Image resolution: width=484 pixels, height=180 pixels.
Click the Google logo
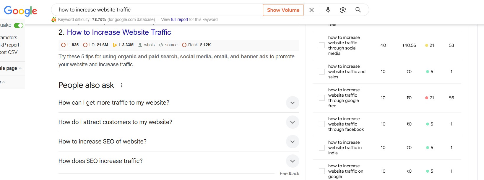tap(20, 11)
